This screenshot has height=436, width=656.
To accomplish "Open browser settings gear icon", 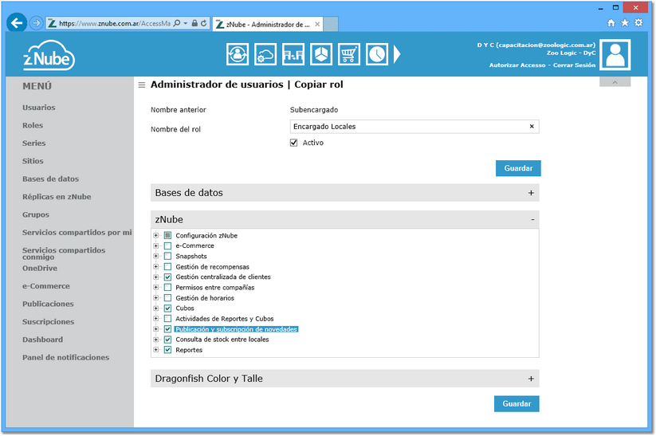I will [x=638, y=22].
